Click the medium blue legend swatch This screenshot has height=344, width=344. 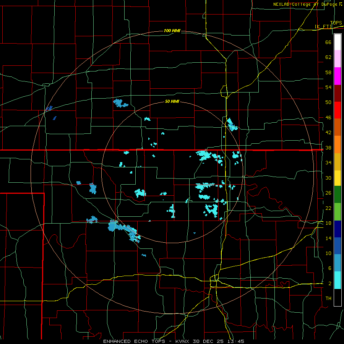click(x=338, y=246)
